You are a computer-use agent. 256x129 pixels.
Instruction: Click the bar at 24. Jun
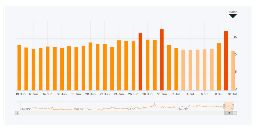point(119,65)
